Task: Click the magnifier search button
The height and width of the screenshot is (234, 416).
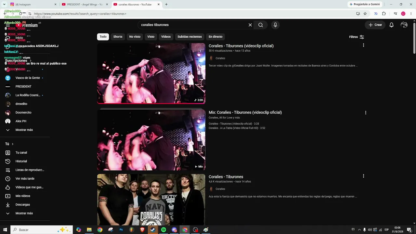Action: click(x=261, y=25)
